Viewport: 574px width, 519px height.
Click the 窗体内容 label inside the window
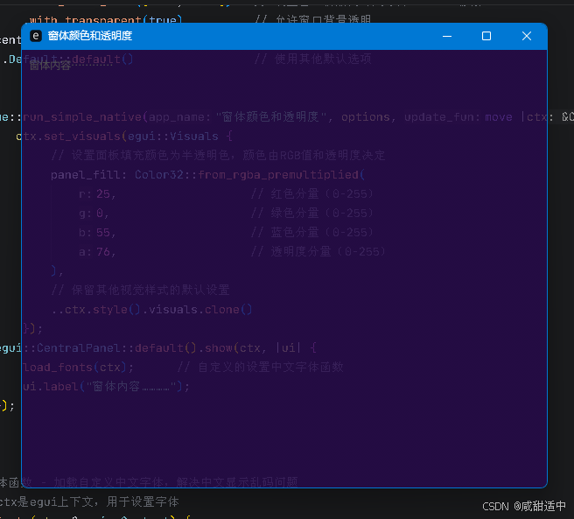point(50,65)
